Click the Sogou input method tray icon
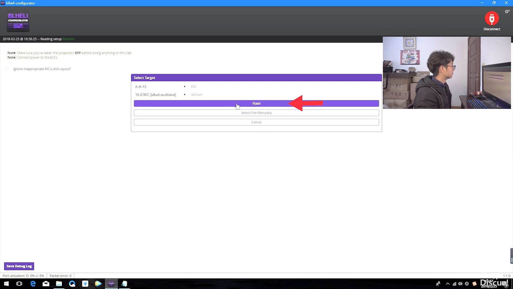 click(475, 284)
